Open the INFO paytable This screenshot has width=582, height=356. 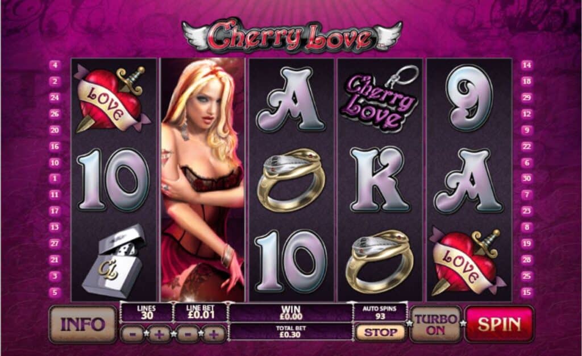83,324
